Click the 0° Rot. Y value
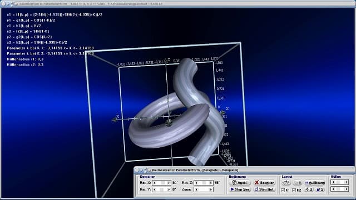This screenshot has height=200, width=356. 174,189
